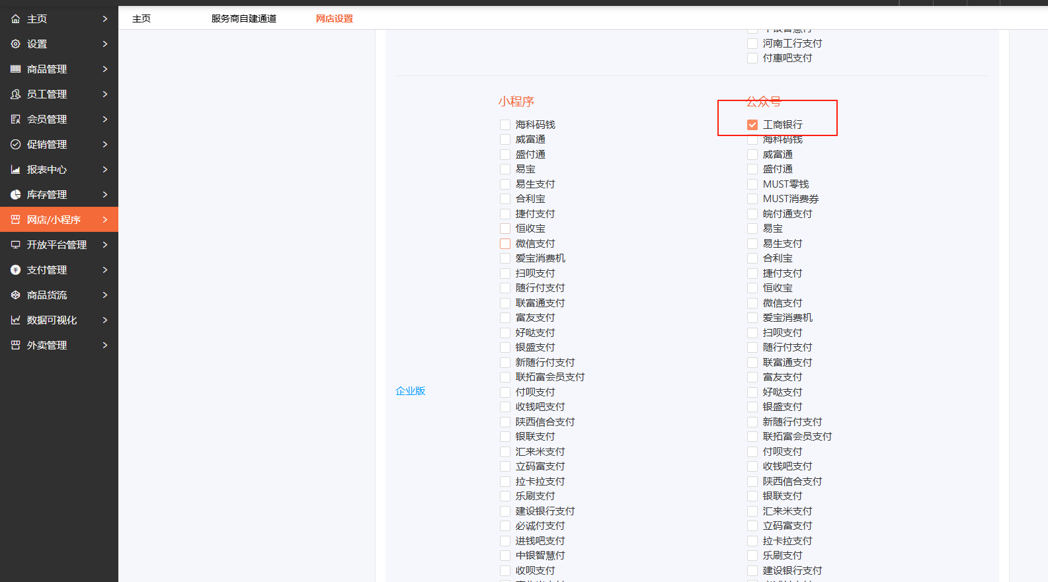The image size is (1048, 582).
Task: Expand the 员工管理 chevron
Action: [x=104, y=94]
